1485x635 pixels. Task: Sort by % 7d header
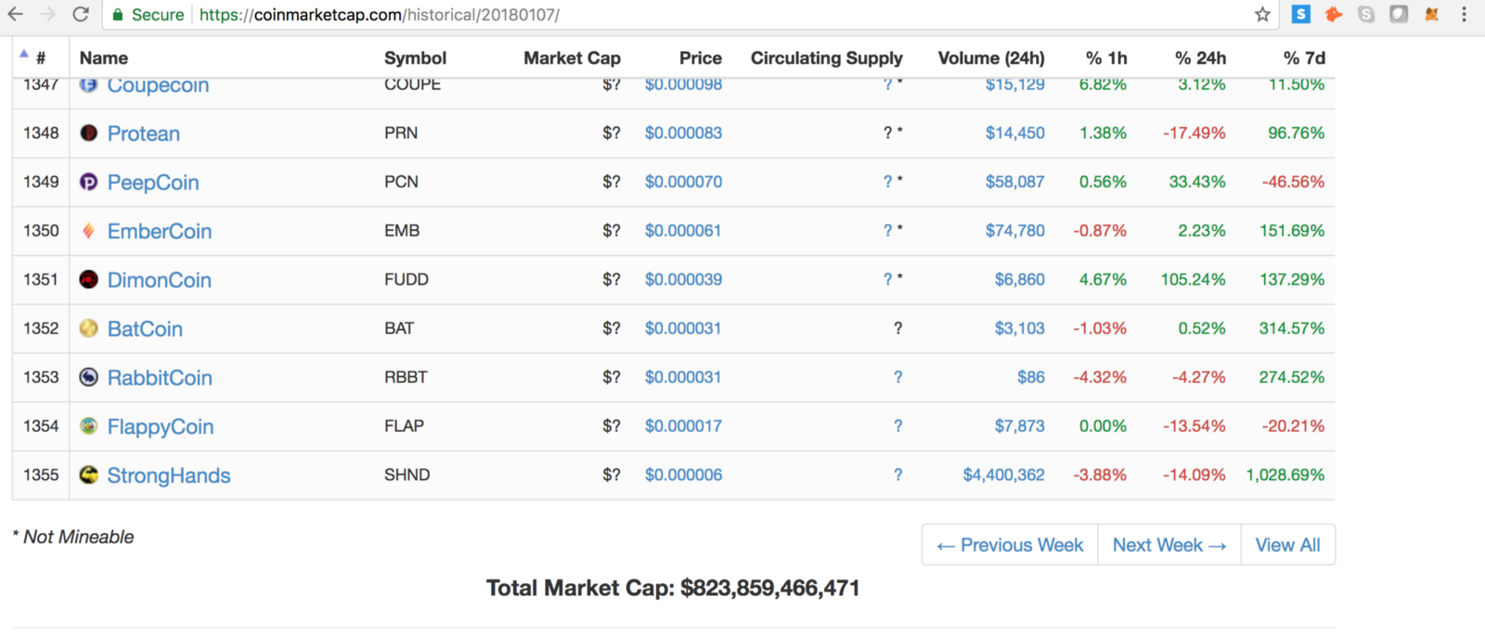1304,57
